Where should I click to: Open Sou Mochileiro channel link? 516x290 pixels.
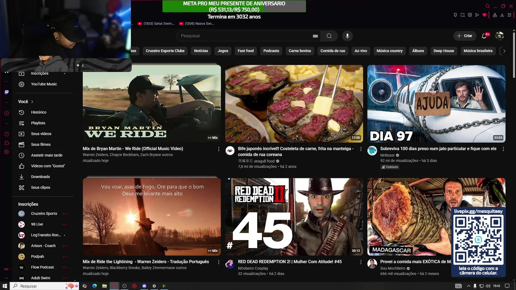pos(393,268)
